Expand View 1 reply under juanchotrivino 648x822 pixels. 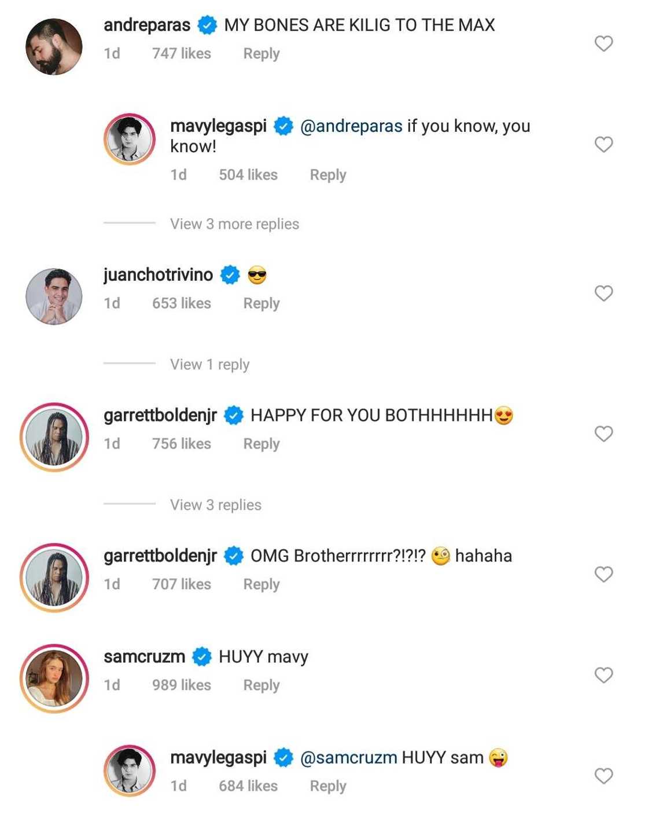click(209, 364)
